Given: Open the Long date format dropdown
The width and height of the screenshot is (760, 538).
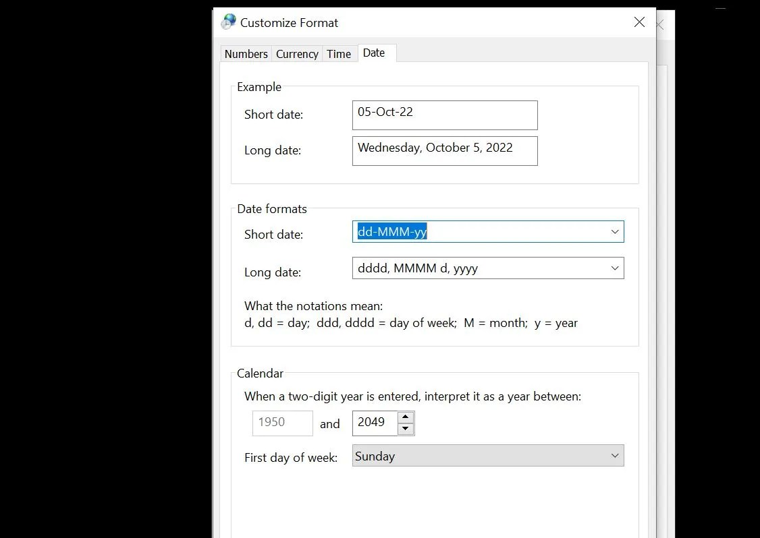Looking at the screenshot, I should (x=614, y=268).
